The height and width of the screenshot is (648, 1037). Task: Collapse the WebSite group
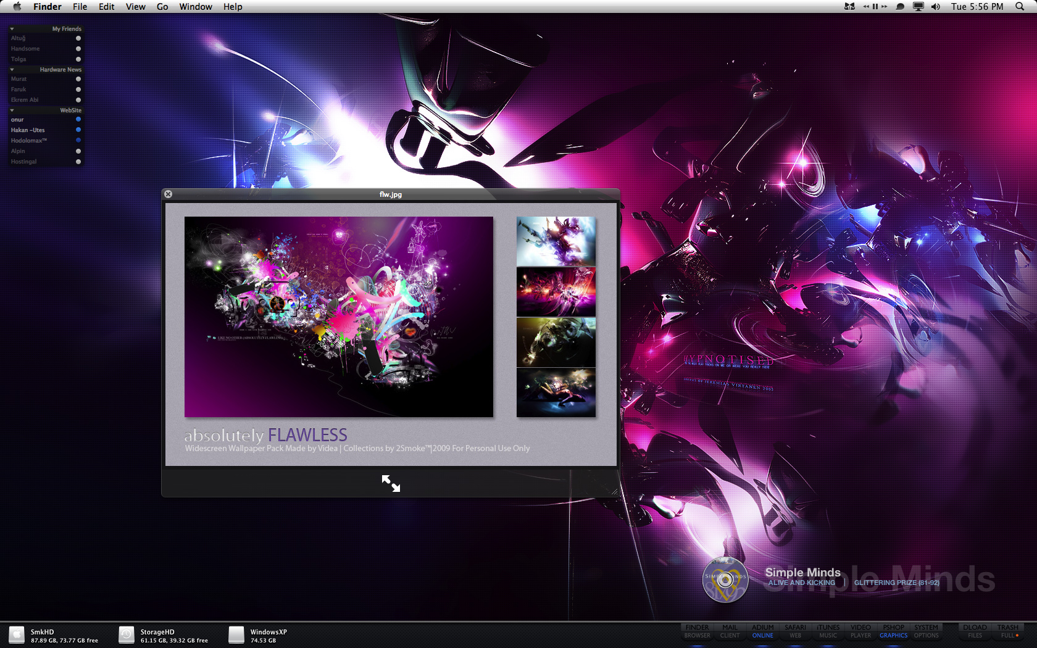pyautogui.click(x=12, y=110)
